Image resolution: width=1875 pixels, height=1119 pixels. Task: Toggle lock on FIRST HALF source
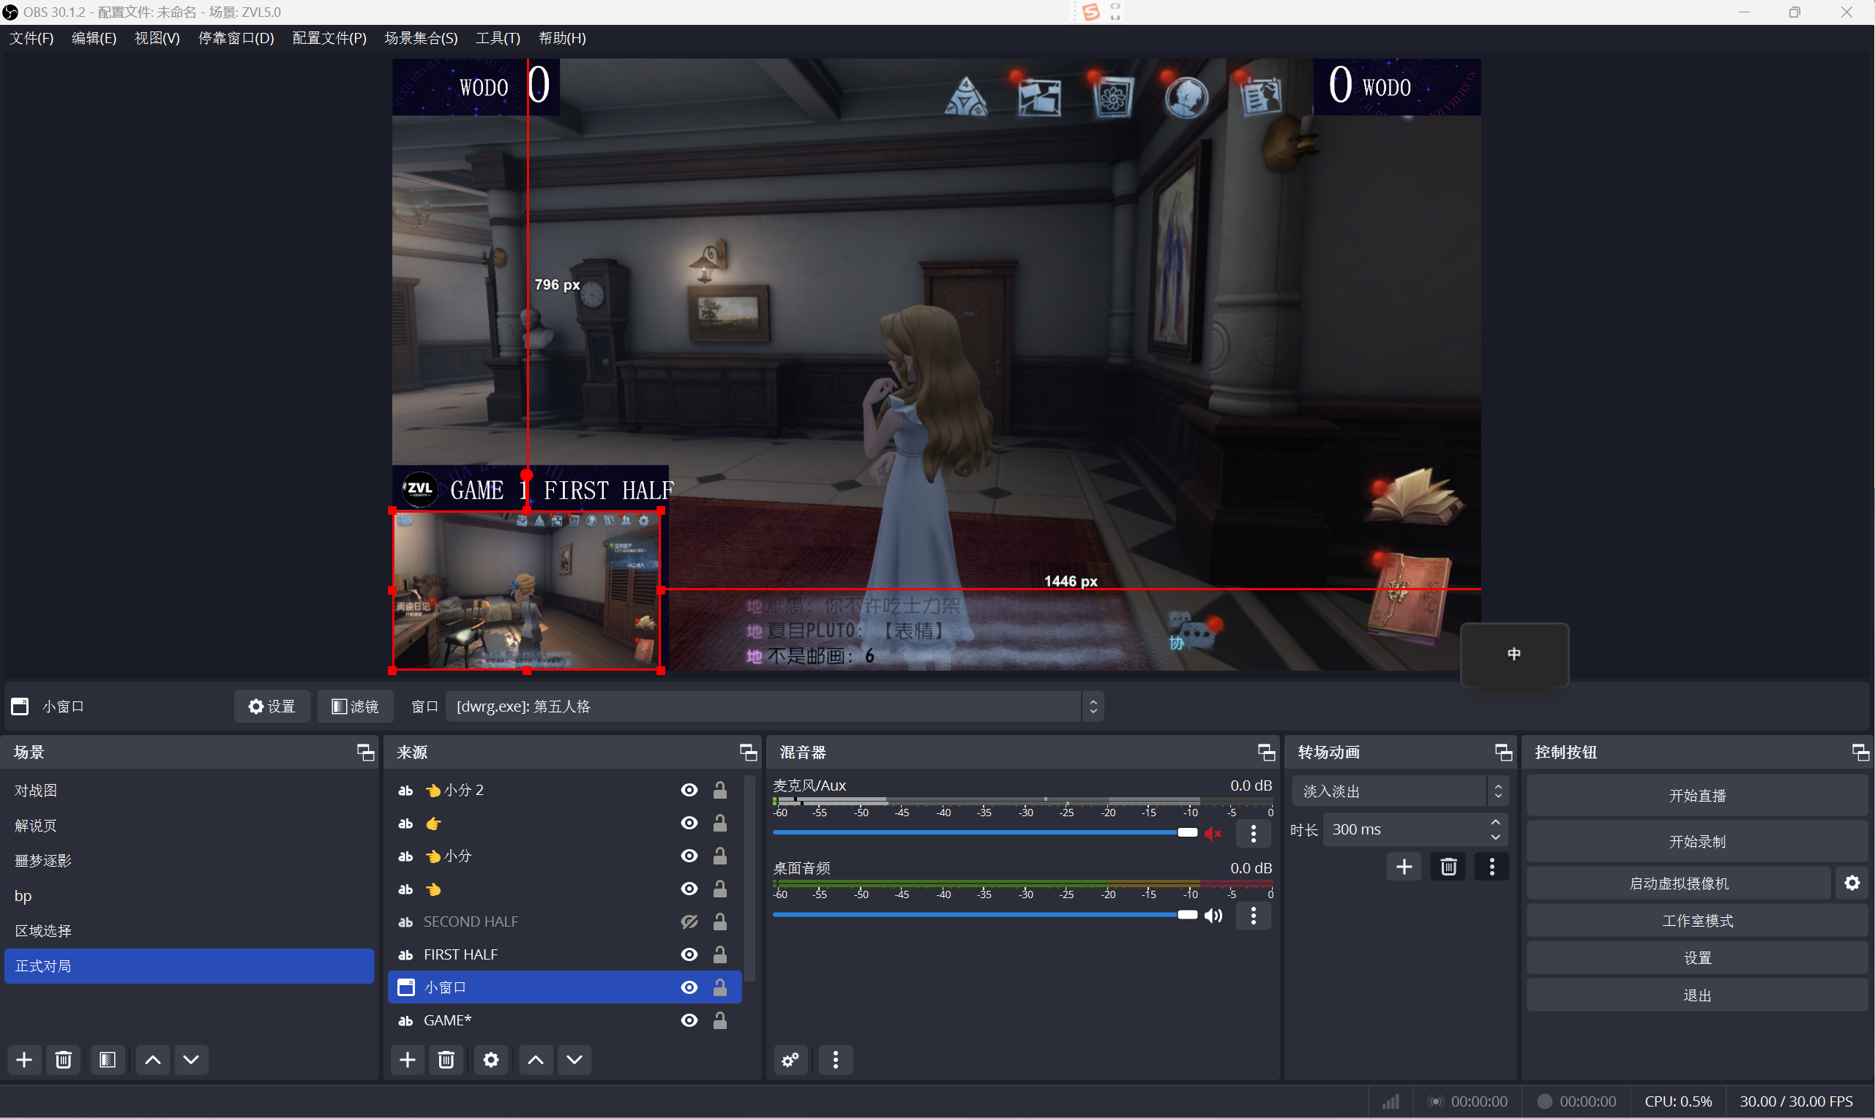(720, 954)
